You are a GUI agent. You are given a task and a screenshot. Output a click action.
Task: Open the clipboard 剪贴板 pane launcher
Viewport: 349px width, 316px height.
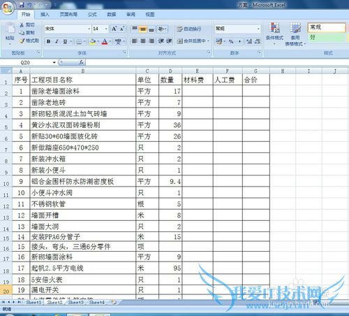point(38,52)
